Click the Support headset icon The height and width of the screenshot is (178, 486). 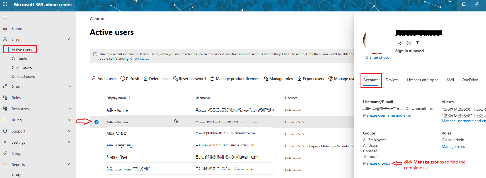(5, 131)
